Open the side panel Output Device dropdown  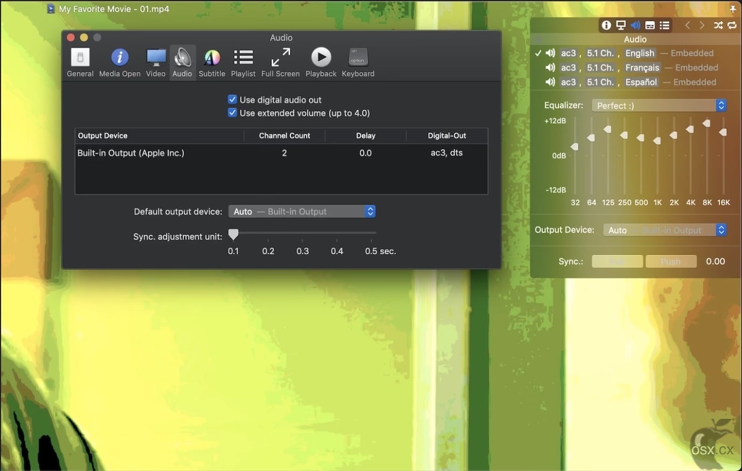[664, 230]
